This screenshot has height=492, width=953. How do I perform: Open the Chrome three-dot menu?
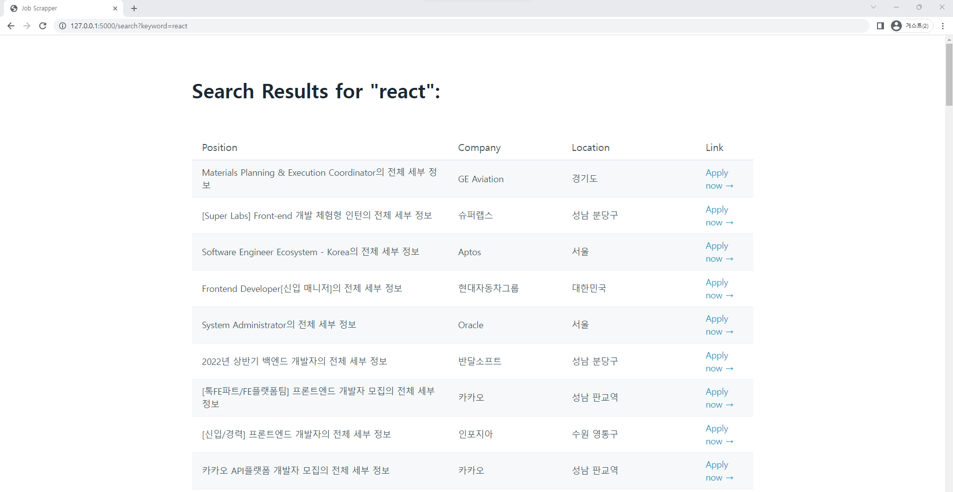point(943,26)
